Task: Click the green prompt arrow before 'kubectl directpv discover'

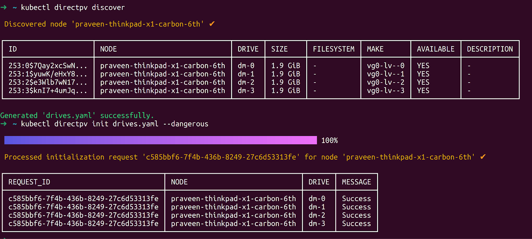Action: pos(4,7)
